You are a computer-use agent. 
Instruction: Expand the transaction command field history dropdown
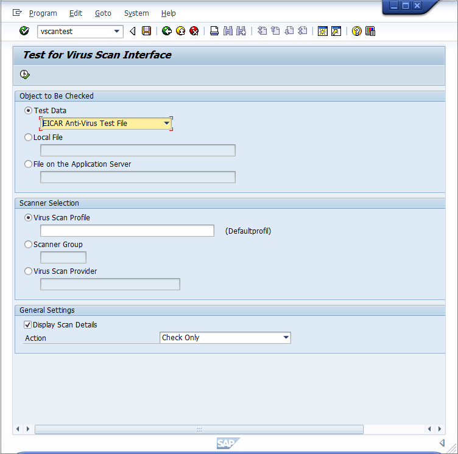pyautogui.click(x=117, y=31)
